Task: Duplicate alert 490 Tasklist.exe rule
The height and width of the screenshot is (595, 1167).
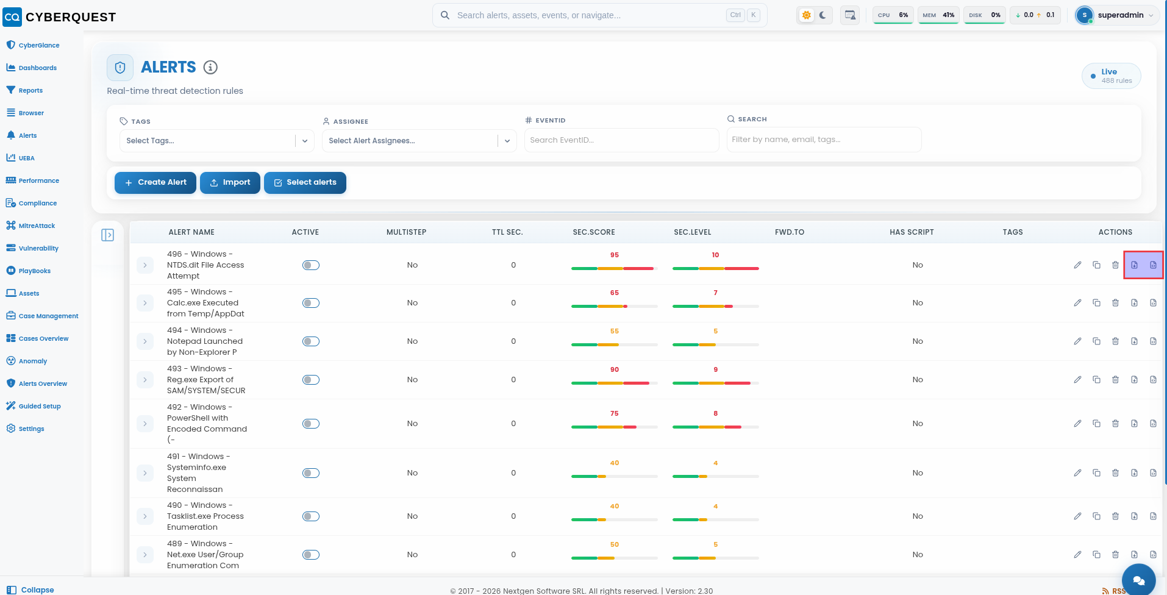Action: pyautogui.click(x=1097, y=516)
